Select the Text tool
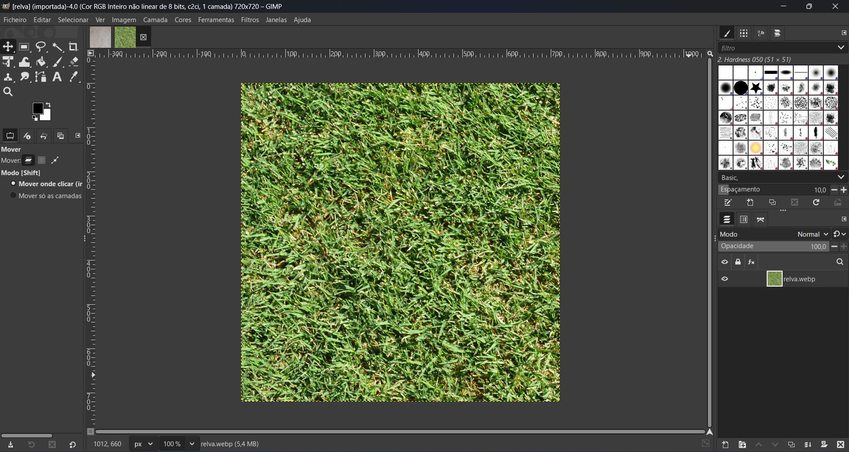This screenshot has height=452, width=849. pos(57,77)
